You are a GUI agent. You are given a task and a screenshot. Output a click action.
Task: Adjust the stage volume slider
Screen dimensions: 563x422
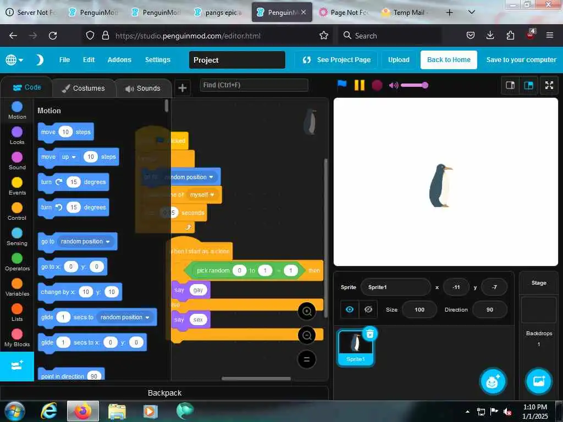[x=415, y=85]
